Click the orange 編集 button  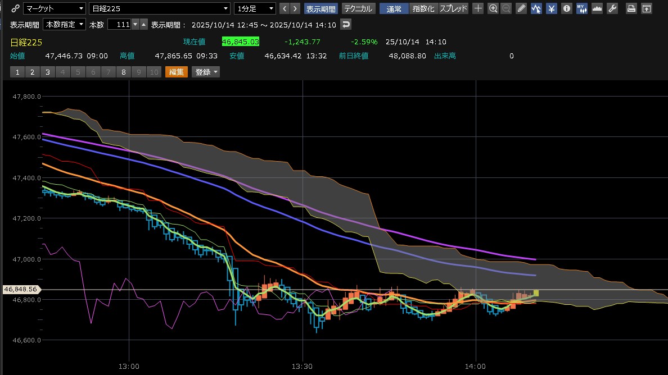tap(176, 72)
